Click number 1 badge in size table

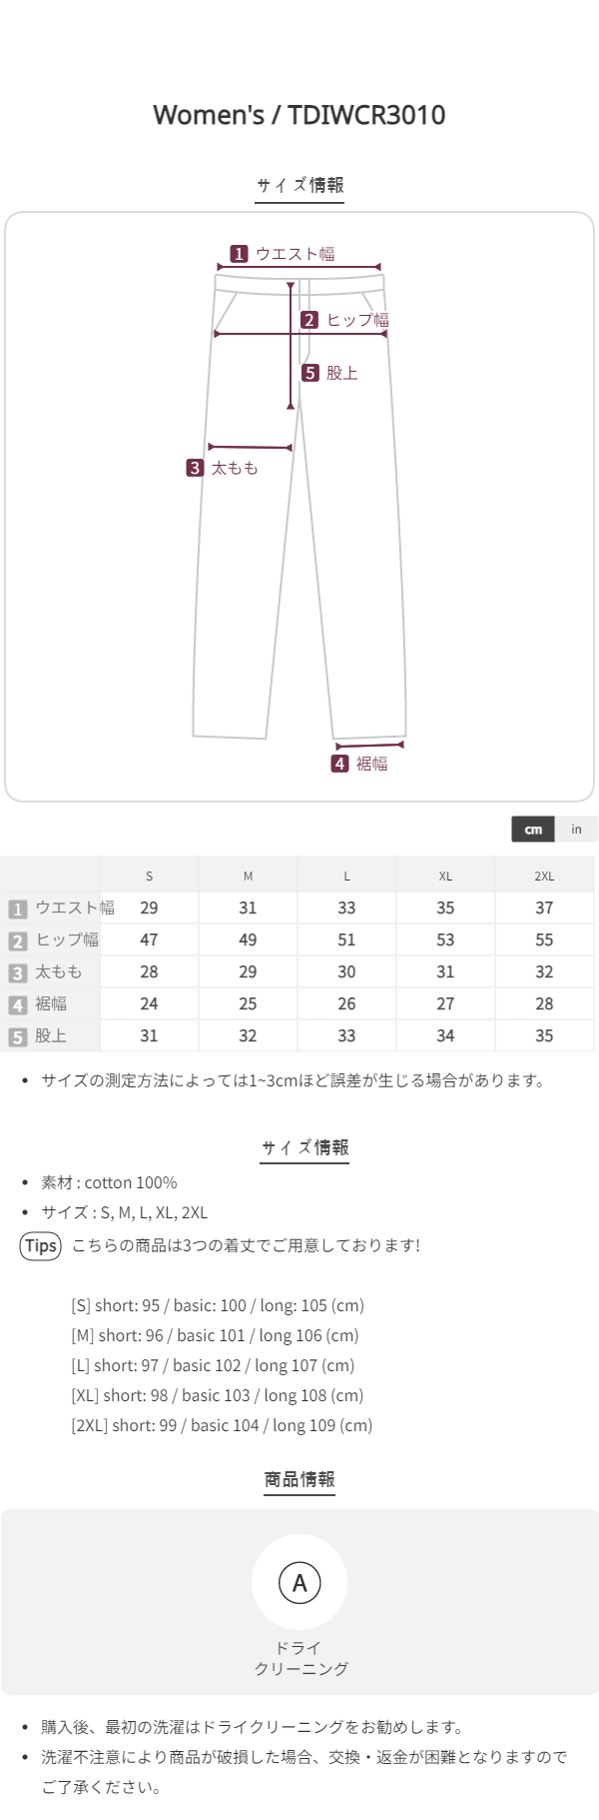(x=18, y=909)
